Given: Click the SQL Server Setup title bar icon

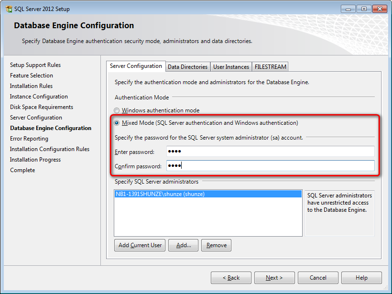Looking at the screenshot, I should pyautogui.click(x=9, y=9).
